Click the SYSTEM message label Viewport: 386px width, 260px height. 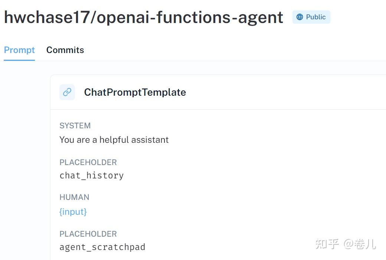75,126
